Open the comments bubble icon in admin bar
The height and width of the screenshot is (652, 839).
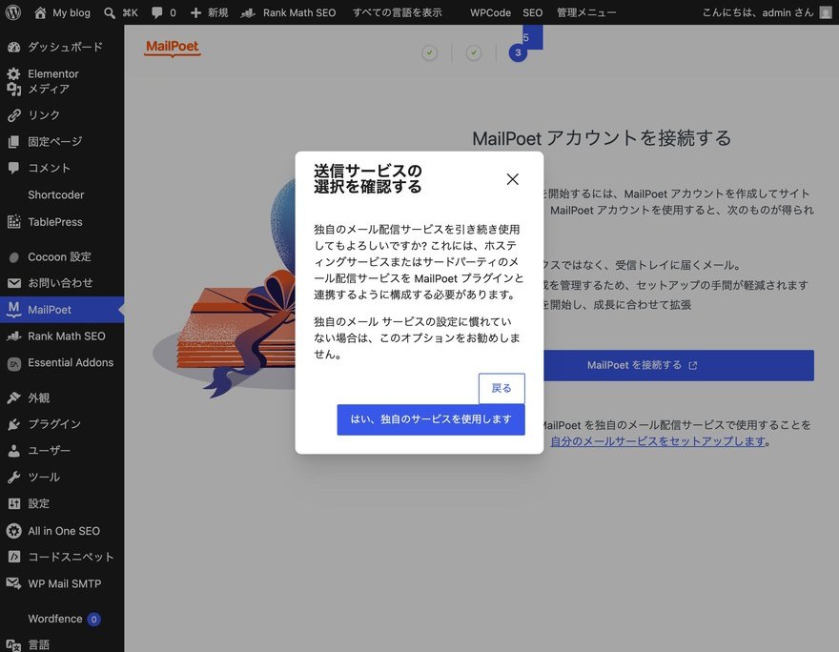pyautogui.click(x=156, y=12)
